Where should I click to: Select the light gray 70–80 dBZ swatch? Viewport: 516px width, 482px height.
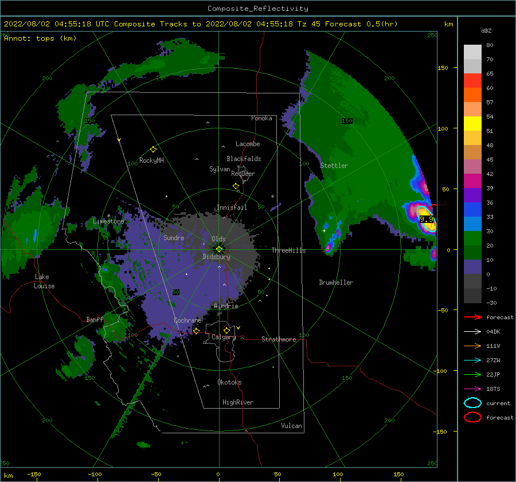tap(472, 52)
